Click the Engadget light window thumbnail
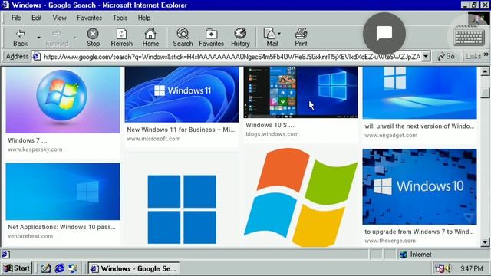The width and height of the screenshot is (491, 276). coord(420,93)
